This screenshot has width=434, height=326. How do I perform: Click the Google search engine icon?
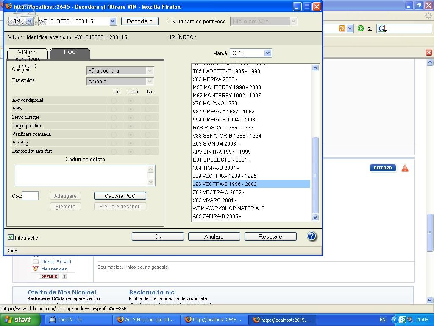click(383, 28)
